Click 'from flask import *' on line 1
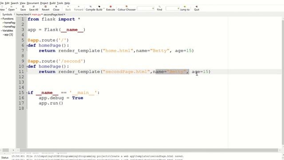Image resolution: width=284 pixels, height=160 pixels. (x=54, y=19)
